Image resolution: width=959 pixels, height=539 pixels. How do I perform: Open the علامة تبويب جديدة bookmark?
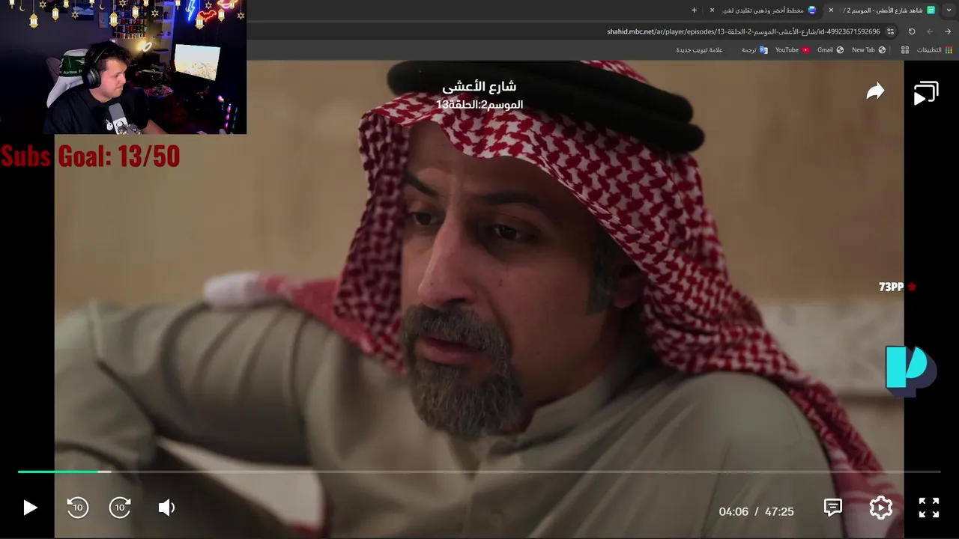[699, 50]
